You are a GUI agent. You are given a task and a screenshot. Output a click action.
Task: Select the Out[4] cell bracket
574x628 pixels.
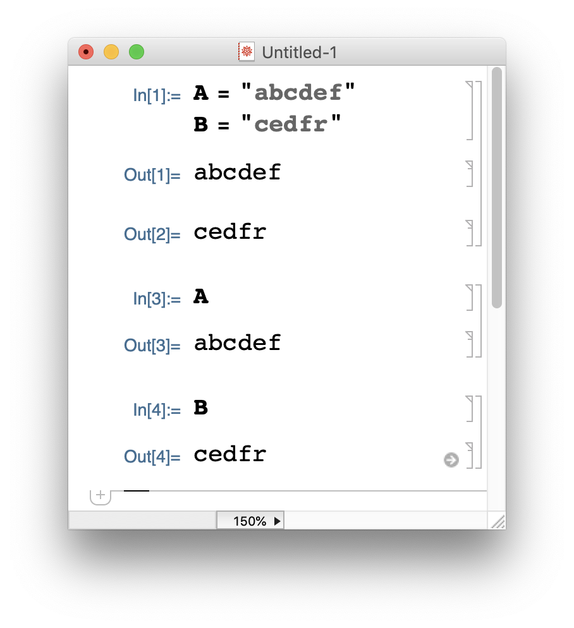(x=470, y=456)
